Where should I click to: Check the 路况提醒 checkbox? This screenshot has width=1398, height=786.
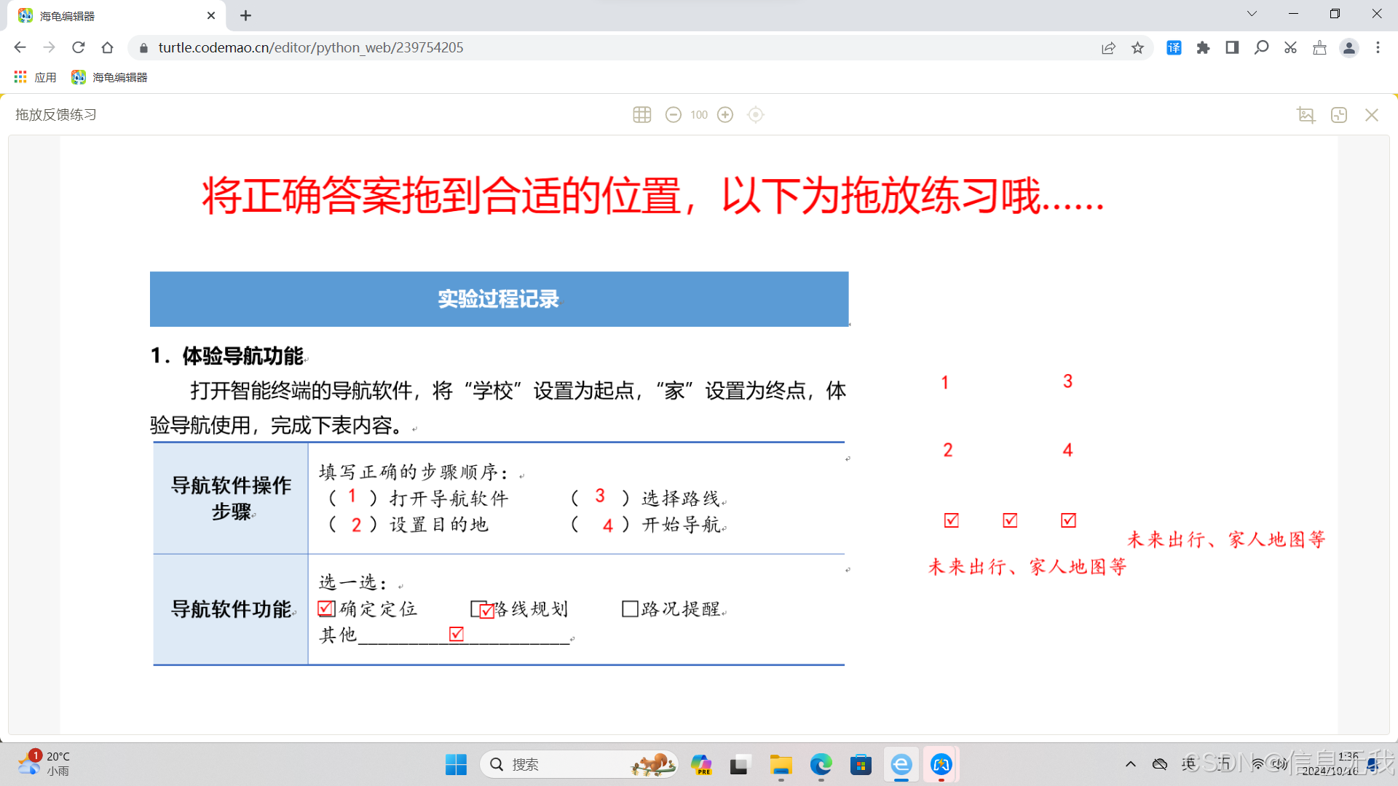tap(630, 608)
